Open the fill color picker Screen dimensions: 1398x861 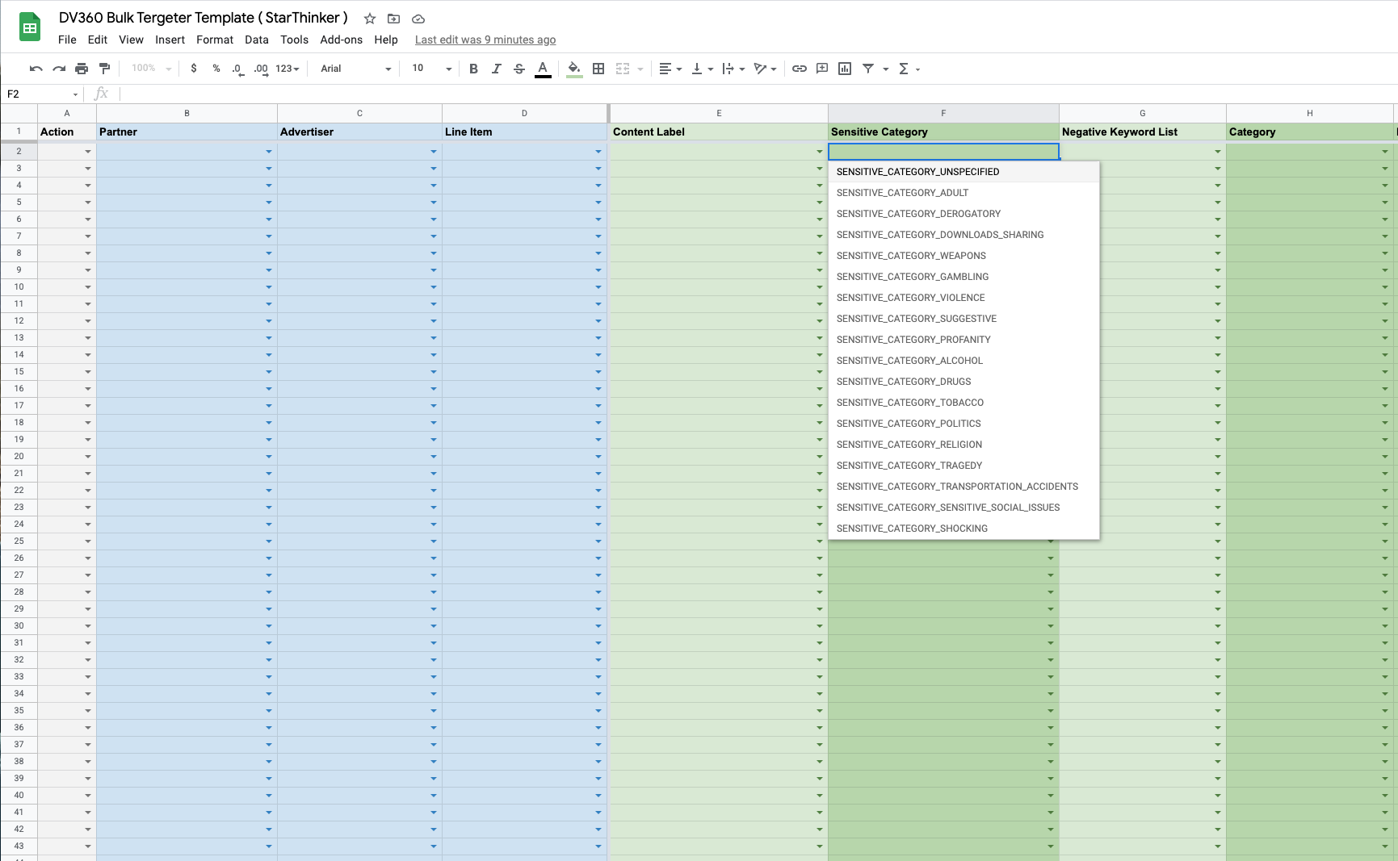574,69
